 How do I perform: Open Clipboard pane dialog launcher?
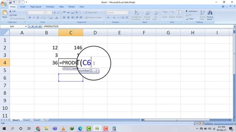[x=25, y=22]
